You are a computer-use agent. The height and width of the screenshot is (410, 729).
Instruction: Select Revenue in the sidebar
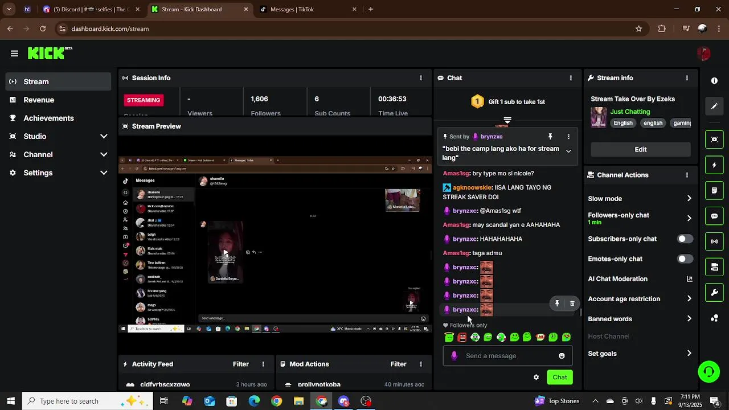pyautogui.click(x=59, y=100)
